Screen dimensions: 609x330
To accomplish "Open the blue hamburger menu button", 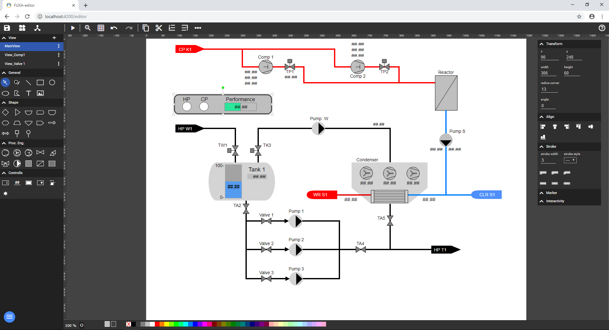I will coord(10,317).
